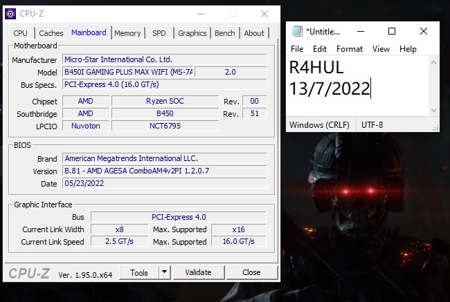Click the Notepad text line 13/7/2022
450x302 pixels.
[330, 88]
